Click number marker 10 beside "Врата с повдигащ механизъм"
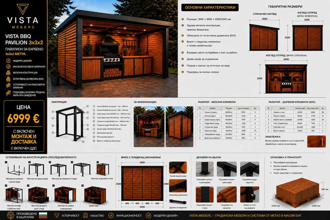Viewport: 330px width, 220px height. tap(94, 141)
